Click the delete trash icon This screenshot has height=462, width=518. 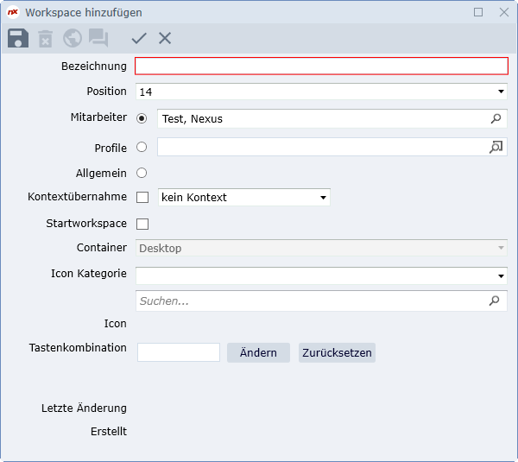45,38
